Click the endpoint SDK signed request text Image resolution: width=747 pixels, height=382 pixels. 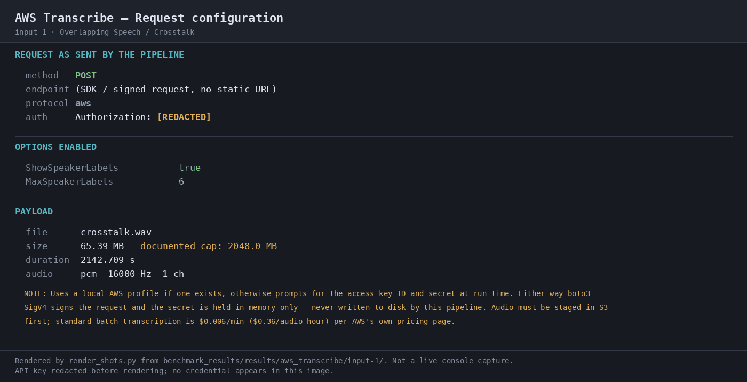point(176,90)
